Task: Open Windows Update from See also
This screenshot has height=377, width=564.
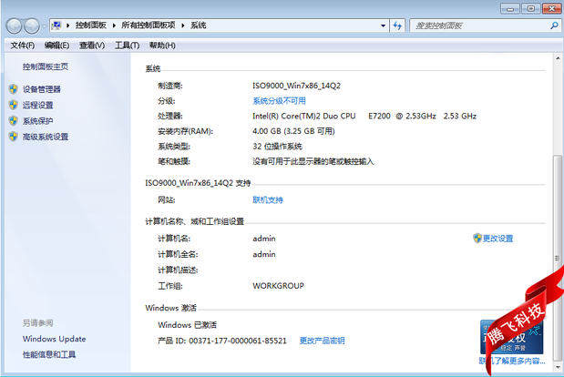Action: tap(55, 339)
